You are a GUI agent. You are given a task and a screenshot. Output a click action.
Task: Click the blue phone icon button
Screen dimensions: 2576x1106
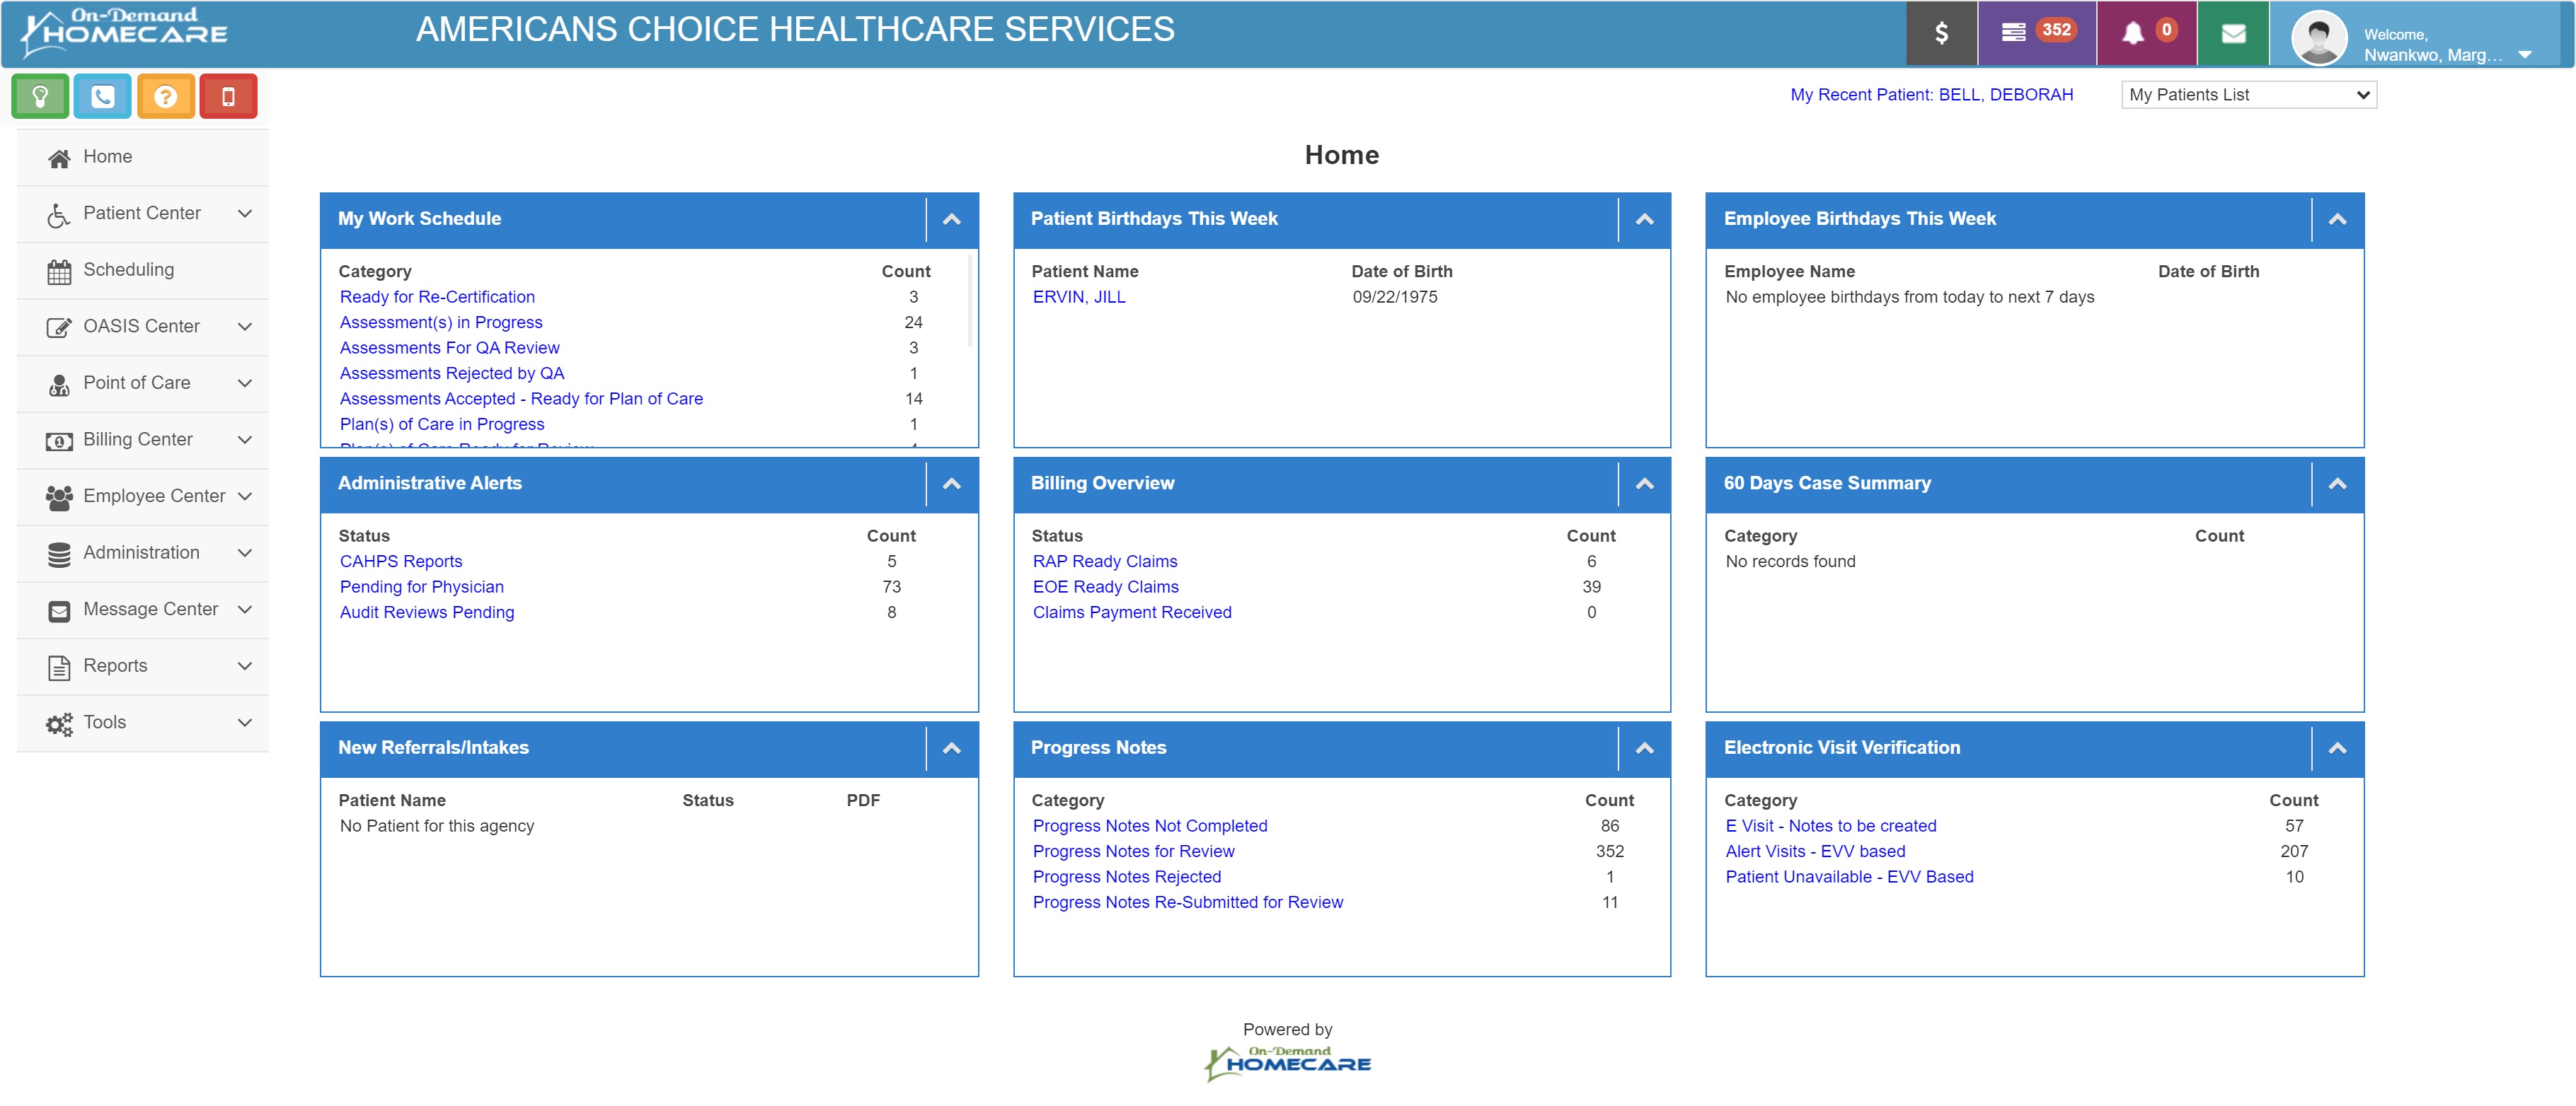click(102, 97)
